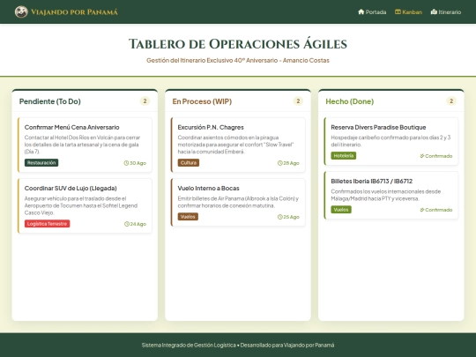Image resolution: width=476 pixels, height=357 pixels.
Task: Open the Vuelo Interno a Bocas card title
Action: [208, 189]
